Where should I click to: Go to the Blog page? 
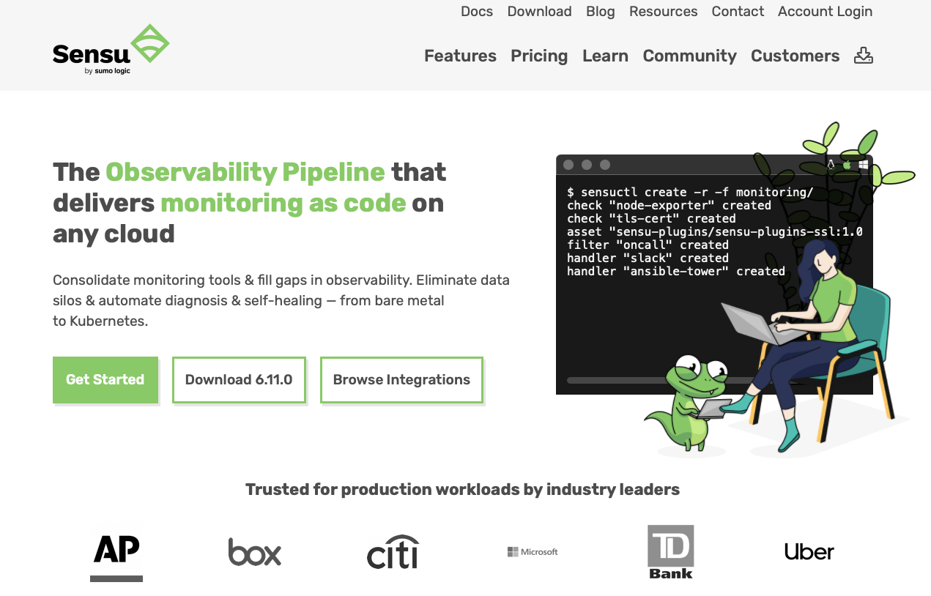click(x=601, y=12)
